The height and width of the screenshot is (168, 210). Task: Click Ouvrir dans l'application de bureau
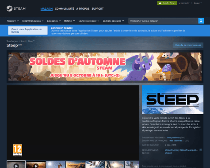click(28, 31)
